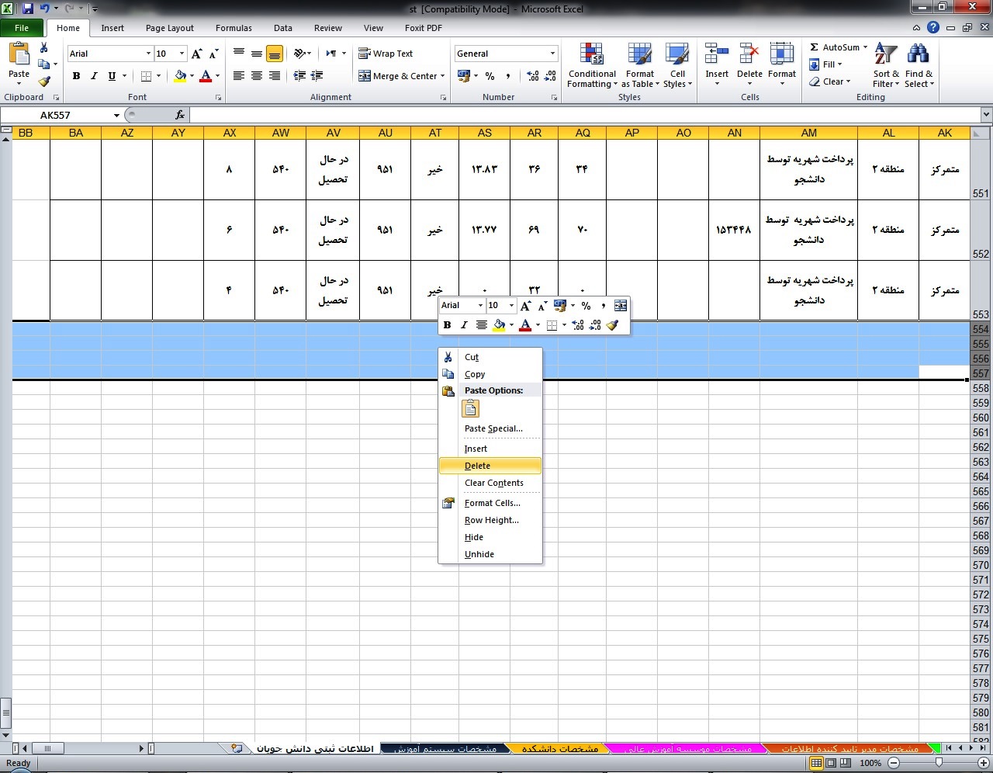Expand the General number format dropdown
Viewport: 993px width, 773px height.
(552, 54)
